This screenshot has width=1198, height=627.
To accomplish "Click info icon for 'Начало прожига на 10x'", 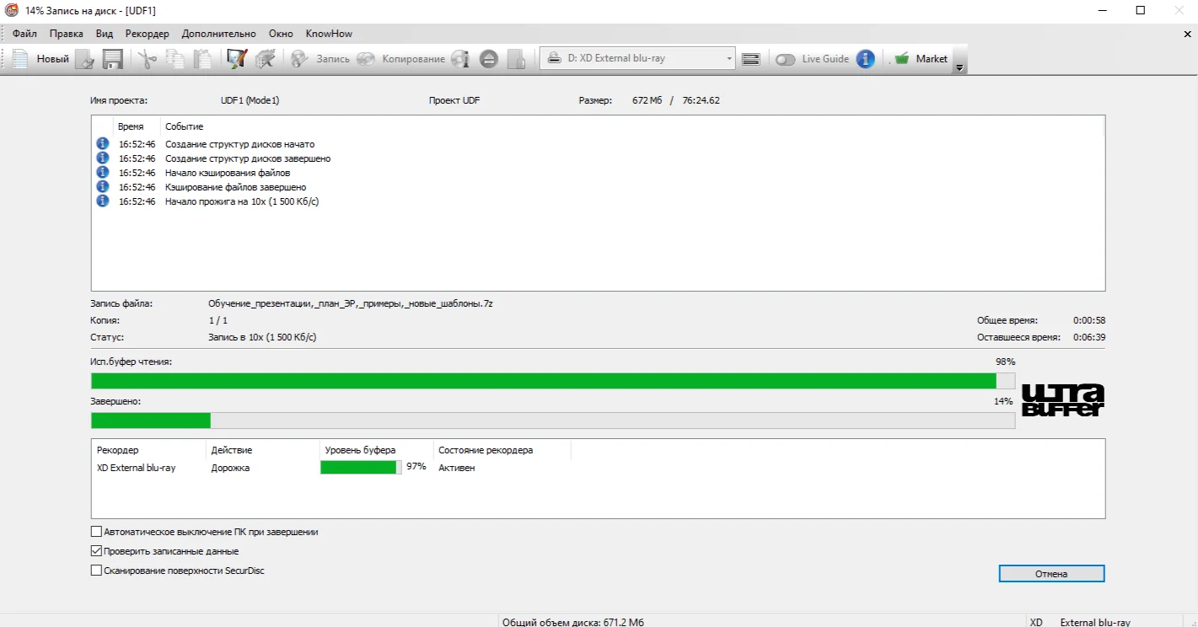I will 103,201.
